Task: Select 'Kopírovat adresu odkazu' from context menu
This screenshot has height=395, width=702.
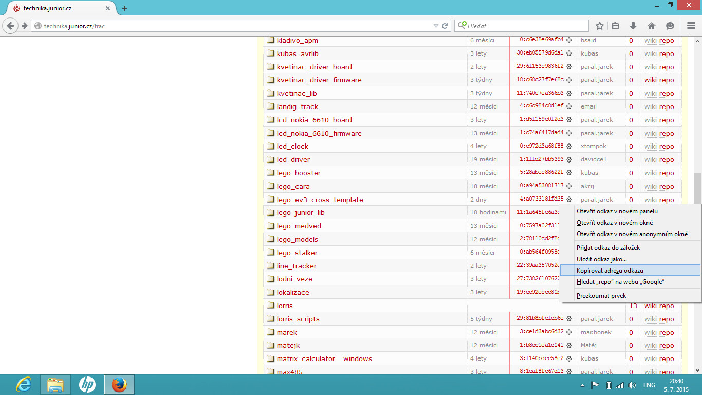Action: pos(610,270)
